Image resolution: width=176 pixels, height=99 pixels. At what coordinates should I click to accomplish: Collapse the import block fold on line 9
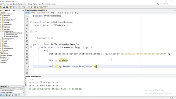pyautogui.click(x=31, y=22)
